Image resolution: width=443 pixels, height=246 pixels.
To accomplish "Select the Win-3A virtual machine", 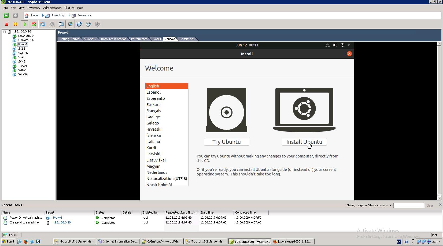I will point(23,75).
